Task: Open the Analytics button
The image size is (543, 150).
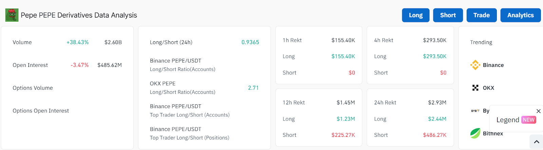Action: [x=521, y=15]
